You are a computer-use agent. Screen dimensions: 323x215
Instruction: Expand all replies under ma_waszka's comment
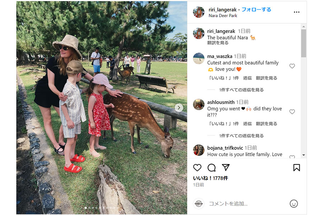241,90
